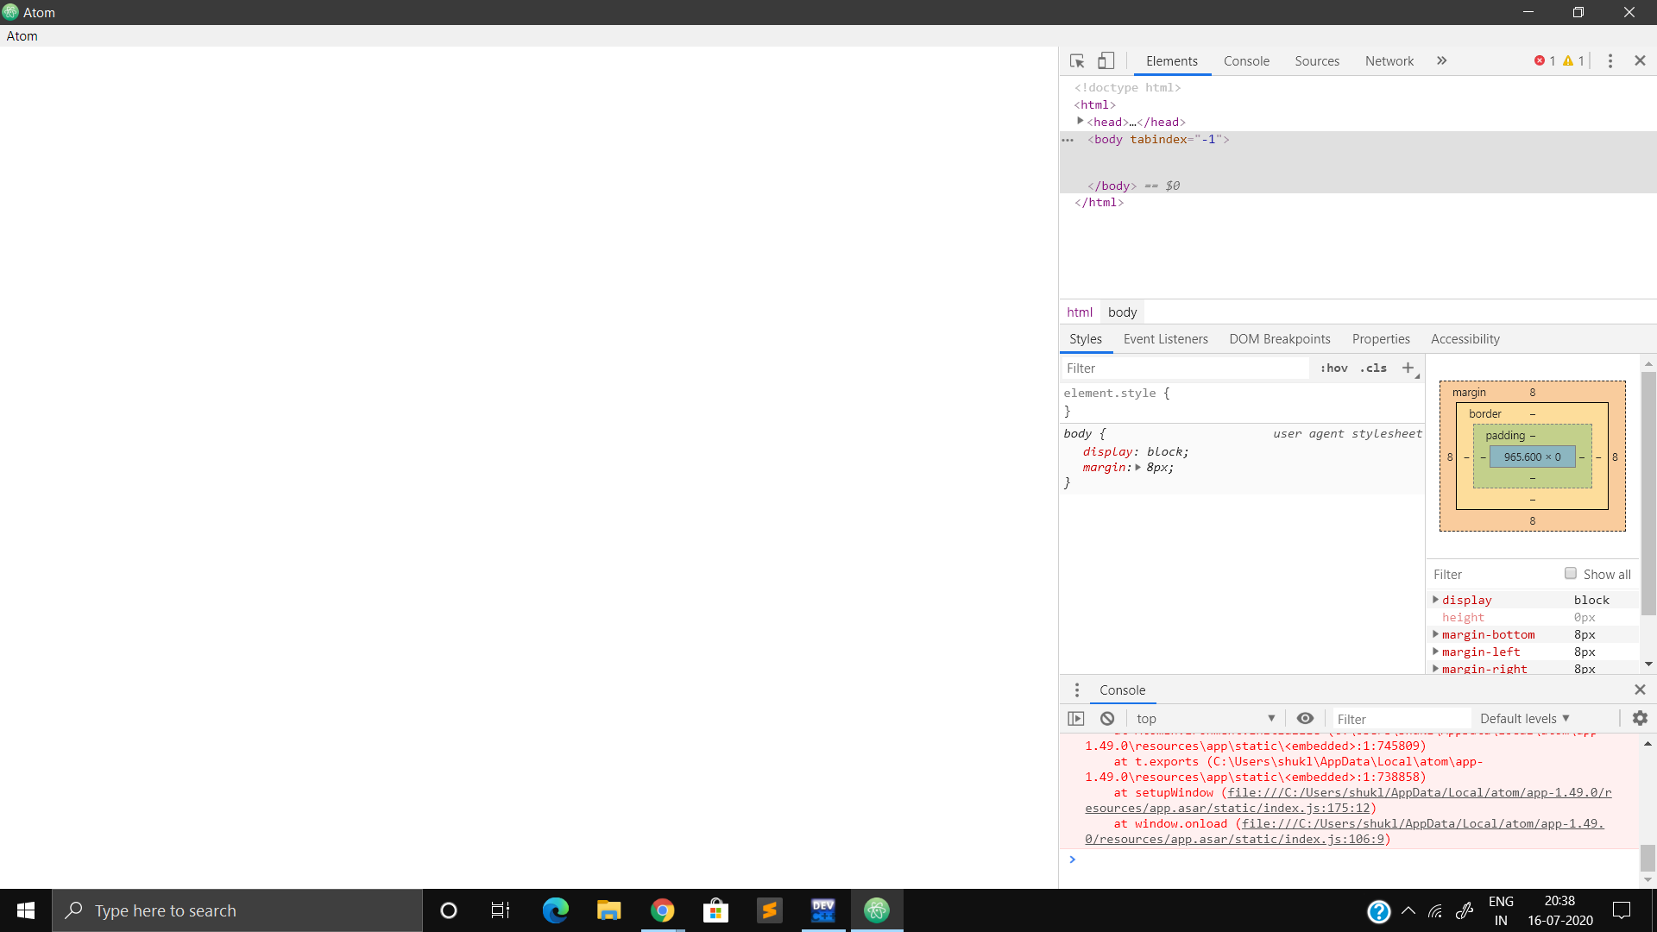The height and width of the screenshot is (932, 1657).
Task: Toggle the device toolbar icon
Action: 1106,61
